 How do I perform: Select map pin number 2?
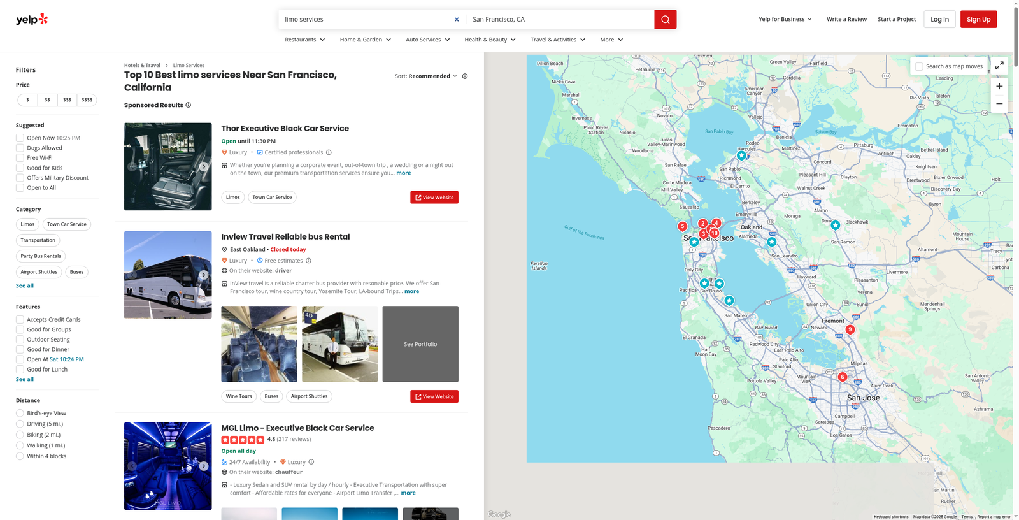pyautogui.click(x=702, y=224)
